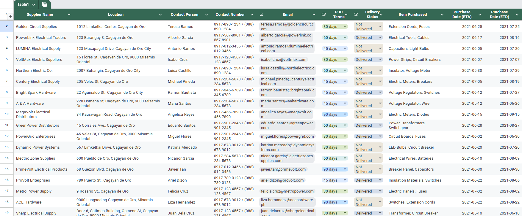
Task: Select location 2007 Buhangin, Cagayan de Oro City
Action: tap(120, 70)
